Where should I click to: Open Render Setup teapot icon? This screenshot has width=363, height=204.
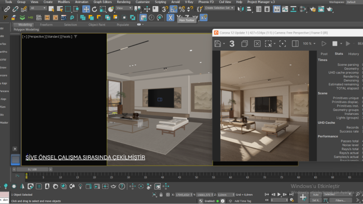(313, 9)
